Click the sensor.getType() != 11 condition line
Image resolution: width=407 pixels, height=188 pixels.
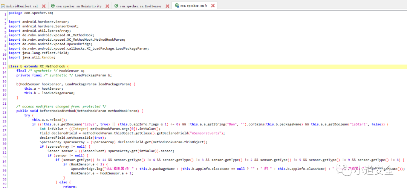coord(230,160)
